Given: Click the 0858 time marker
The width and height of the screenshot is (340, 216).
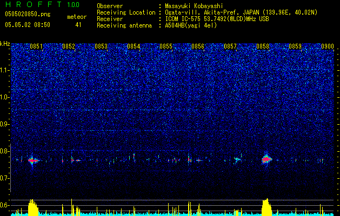Looking at the screenshot, I should [x=263, y=46].
